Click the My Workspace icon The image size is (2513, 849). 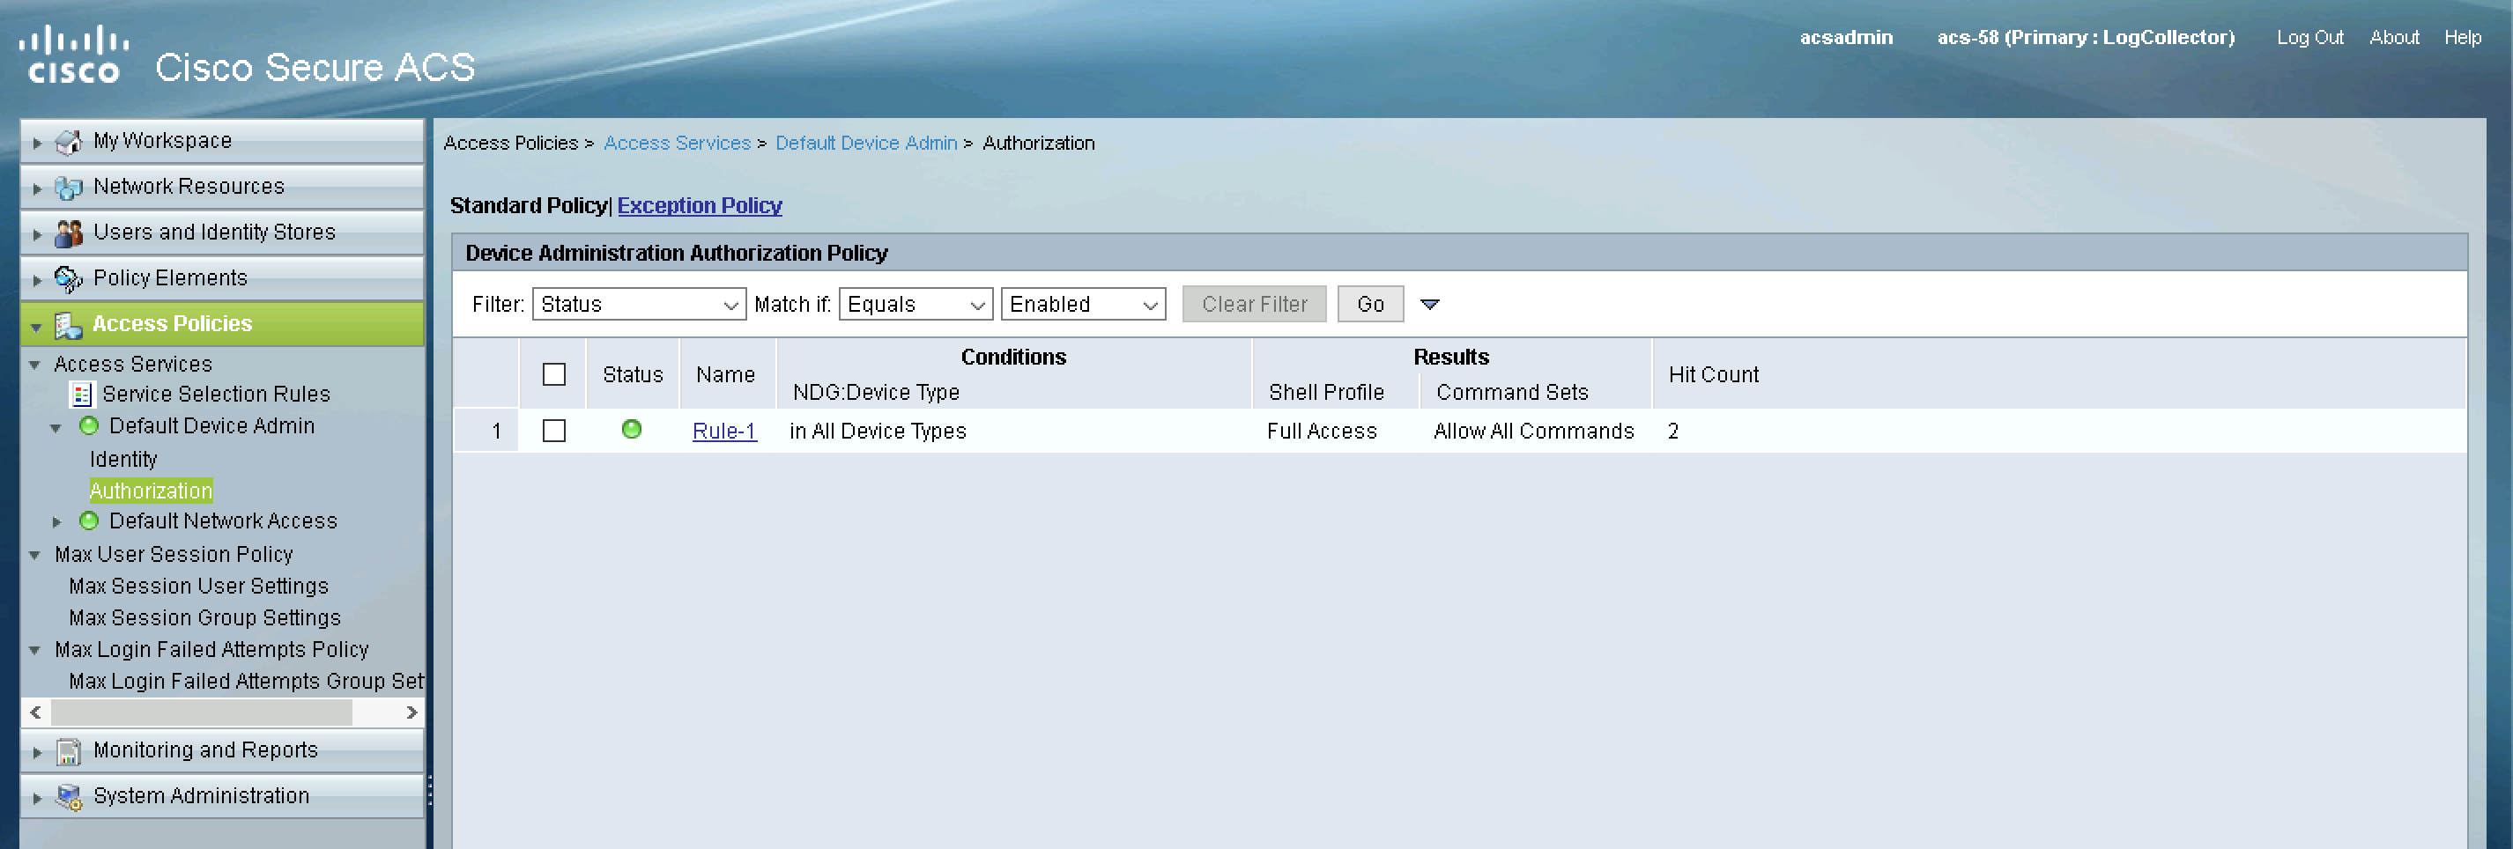pyautogui.click(x=69, y=143)
